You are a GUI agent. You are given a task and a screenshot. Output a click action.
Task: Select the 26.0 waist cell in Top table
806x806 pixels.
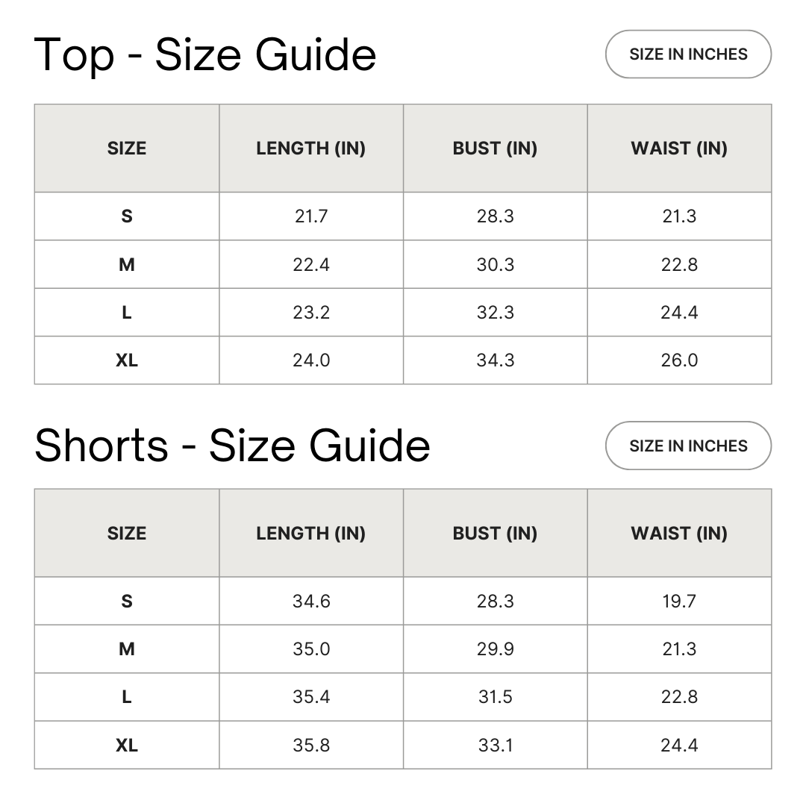[x=679, y=360]
